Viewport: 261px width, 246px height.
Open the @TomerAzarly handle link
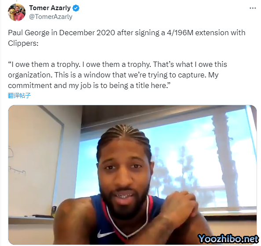pos(51,17)
